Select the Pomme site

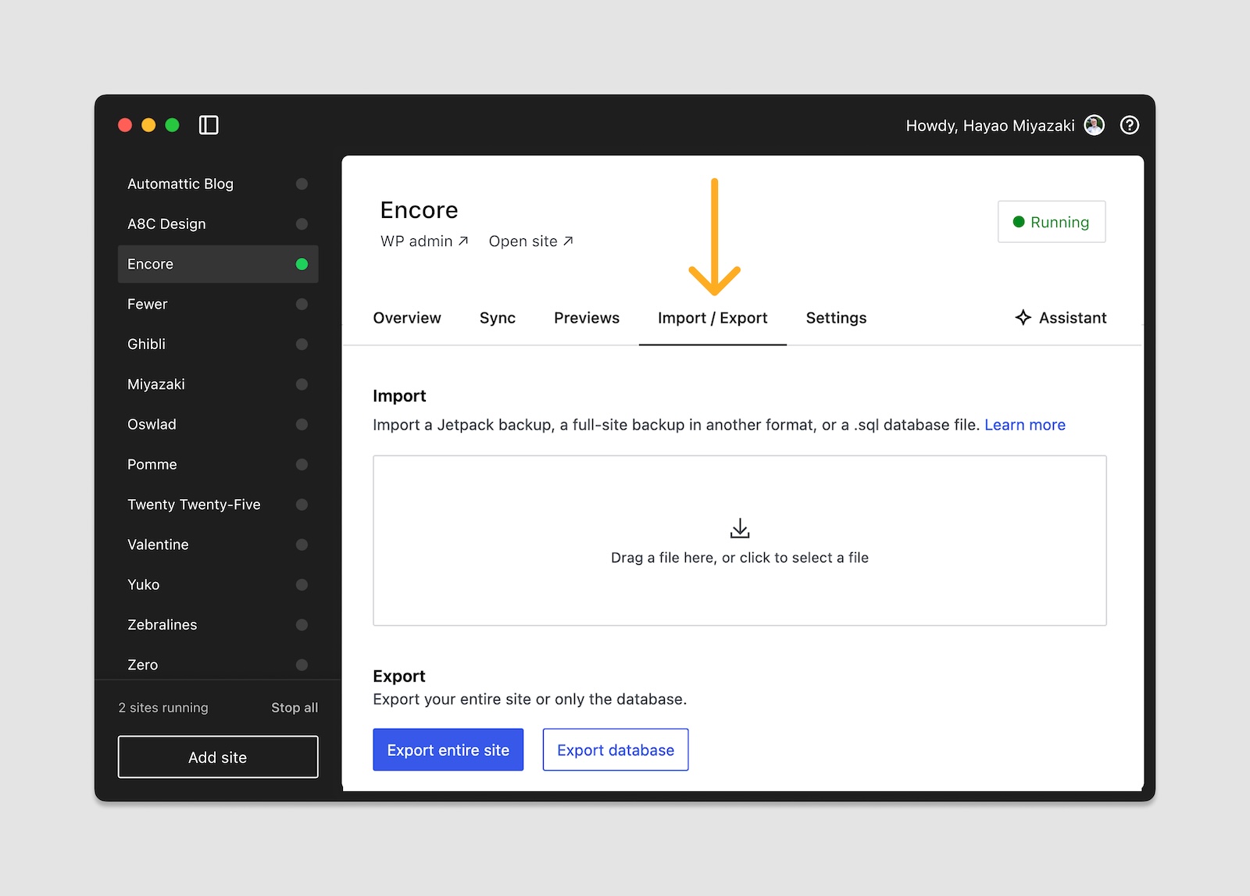pos(218,465)
